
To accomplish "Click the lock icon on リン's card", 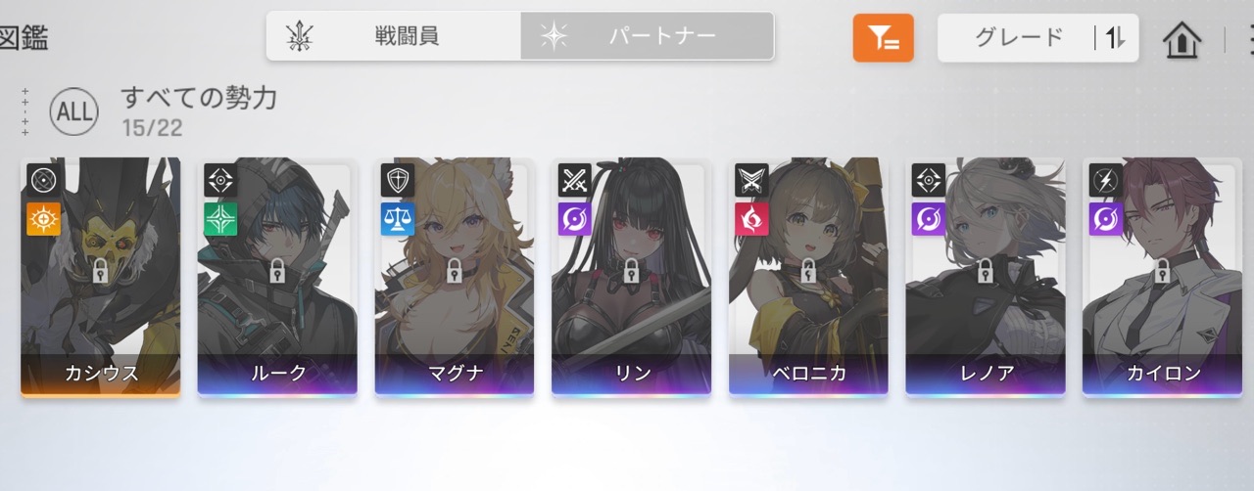I will point(631,270).
